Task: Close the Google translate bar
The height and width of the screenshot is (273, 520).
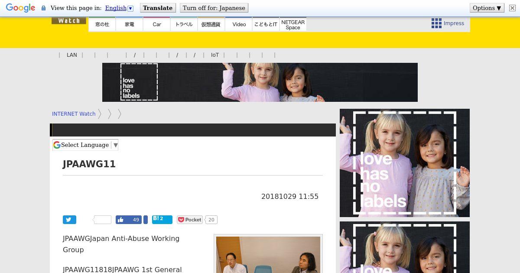Action: point(512,8)
